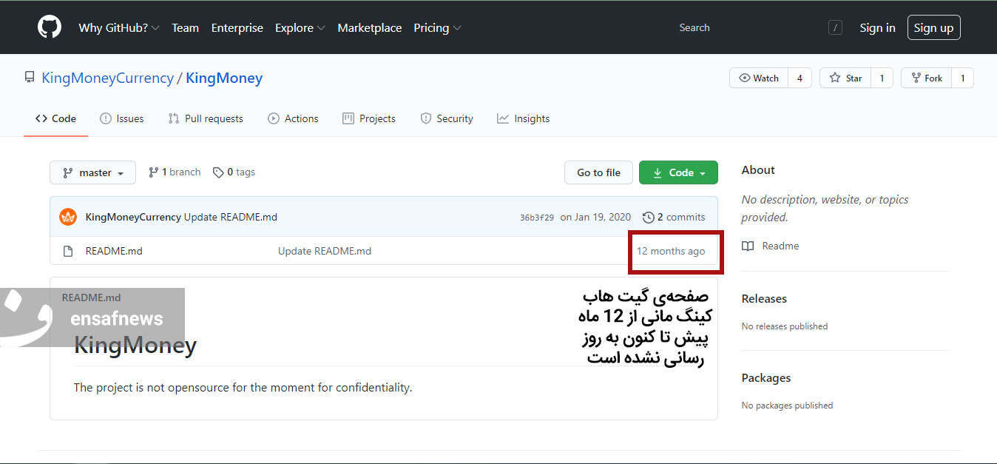Click the branch icon showing 1 branch

pos(154,172)
